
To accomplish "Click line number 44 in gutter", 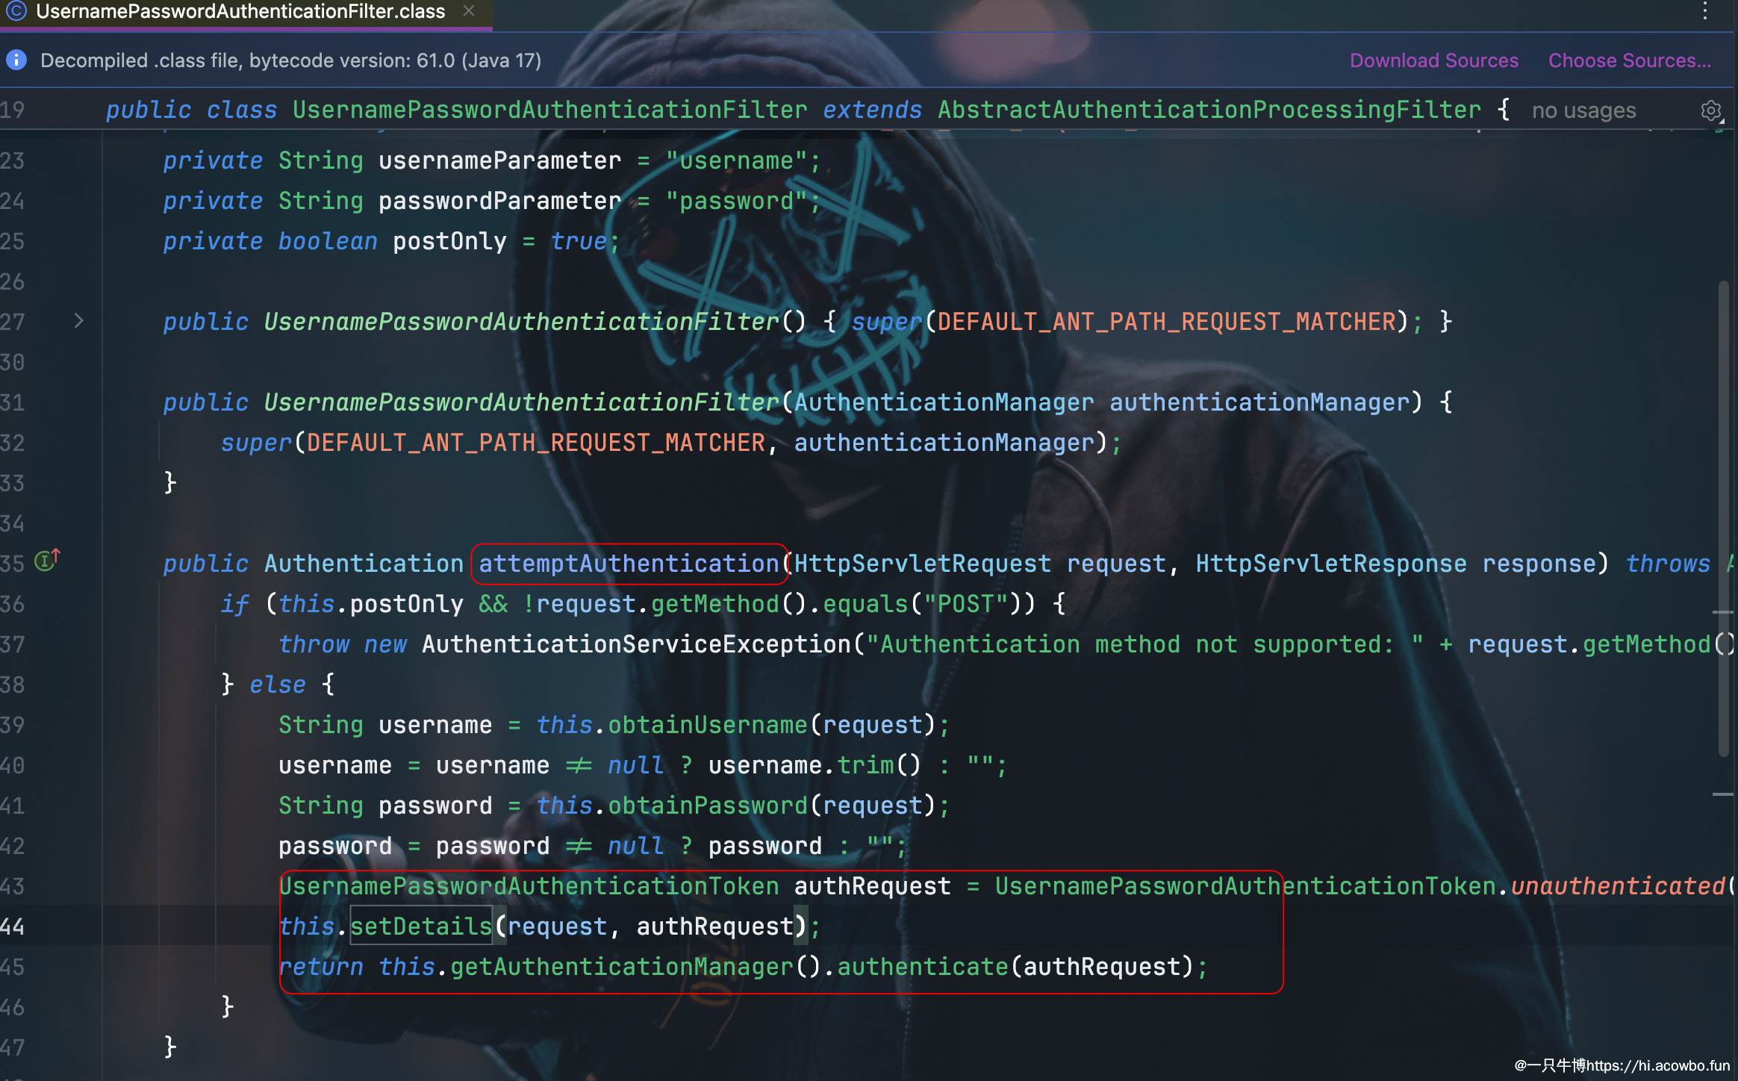I will click(13, 926).
